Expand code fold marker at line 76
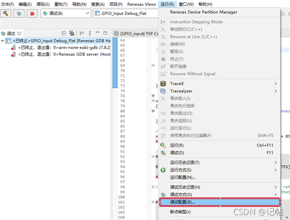This screenshot has height=220, width=290. [153, 96]
